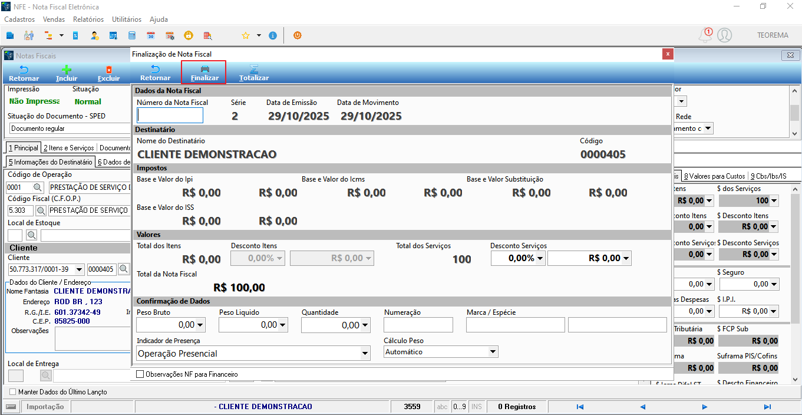The width and height of the screenshot is (802, 415).
Task: Click the orange hierarchy tree toolbar icon
Action: [49, 35]
